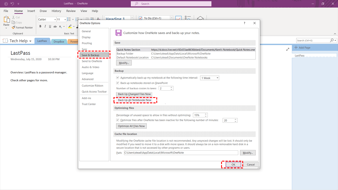Click the cache file Path field
The image size is (338, 190).
[181, 153]
